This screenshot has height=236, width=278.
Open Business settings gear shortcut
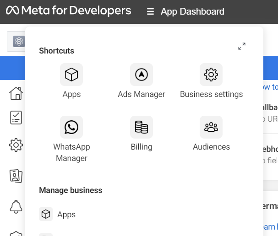coord(211,75)
